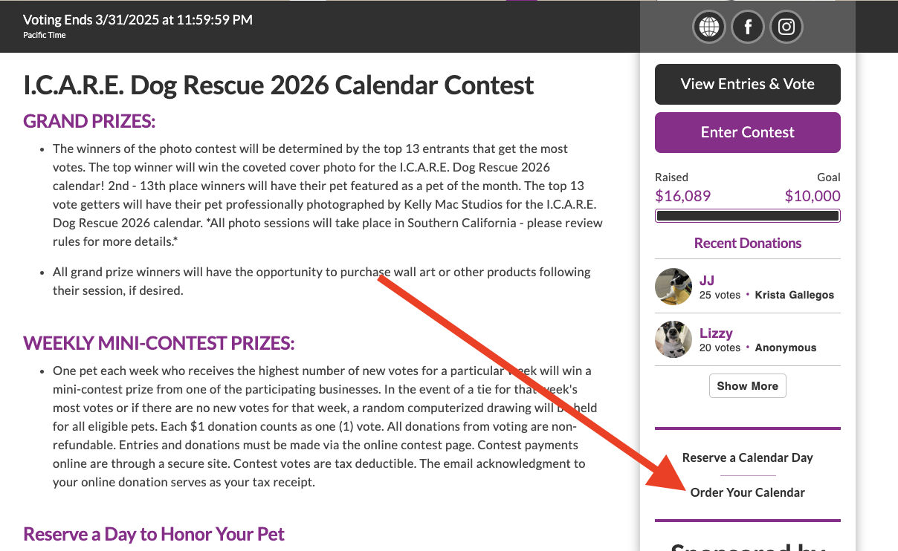
Task: Click the GRAND PRIZES heading
Action: coord(89,121)
